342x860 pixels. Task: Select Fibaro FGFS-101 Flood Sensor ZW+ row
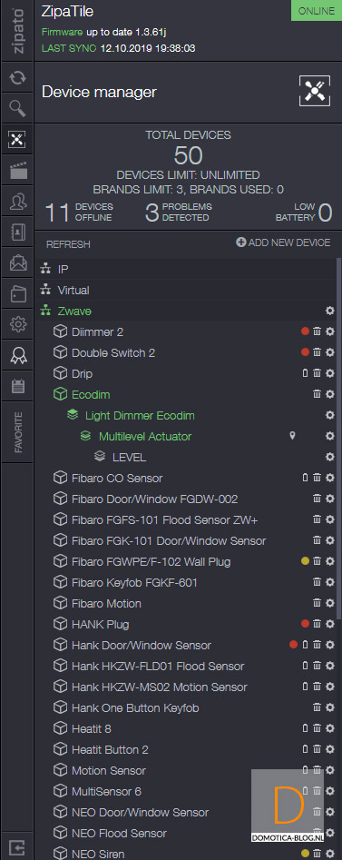click(188, 519)
